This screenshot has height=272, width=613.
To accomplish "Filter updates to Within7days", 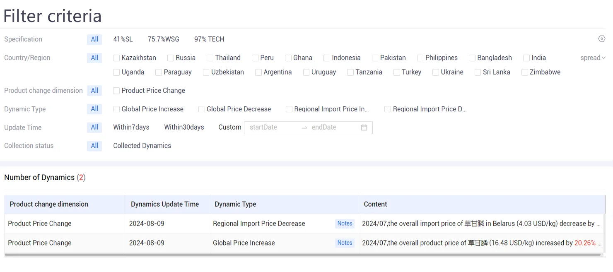I will coord(131,128).
